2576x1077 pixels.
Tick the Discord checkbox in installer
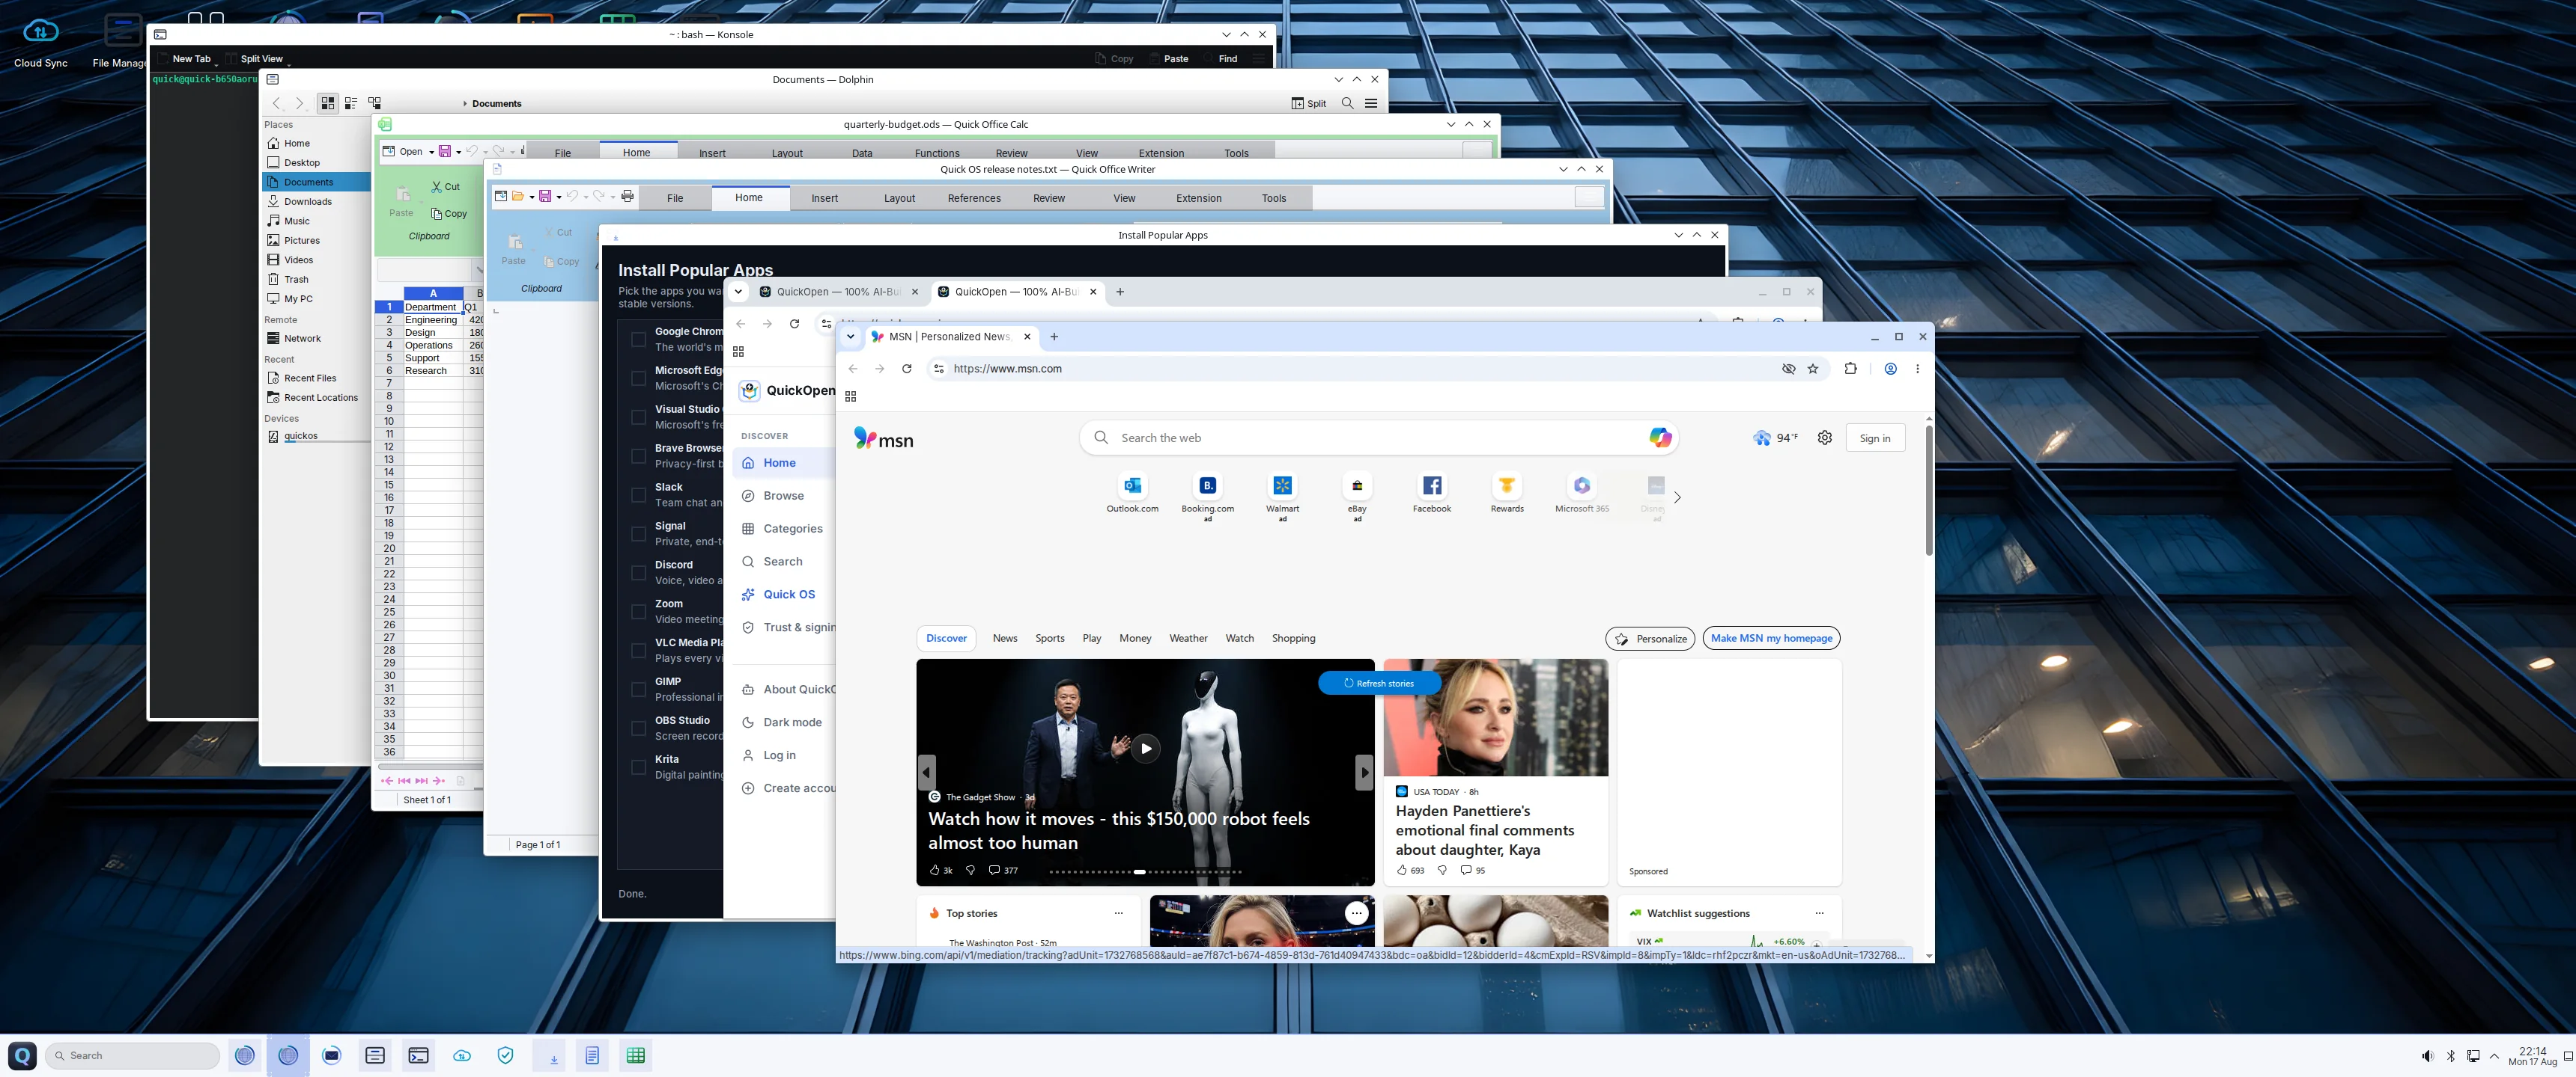click(x=638, y=574)
